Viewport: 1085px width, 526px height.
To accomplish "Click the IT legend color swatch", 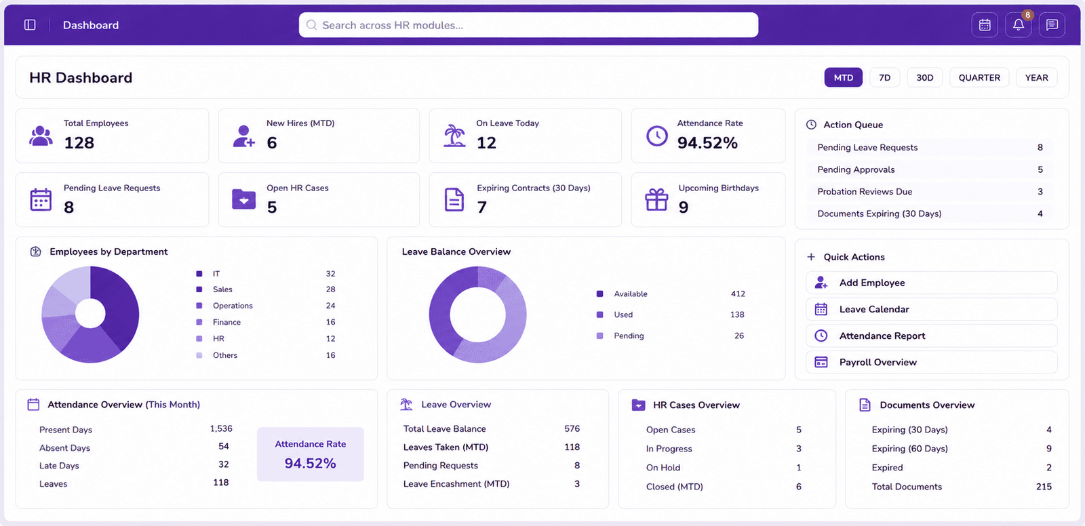I will pyautogui.click(x=199, y=274).
